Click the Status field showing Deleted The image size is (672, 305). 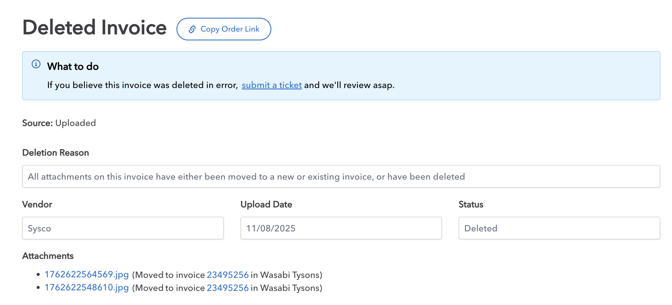[559, 228]
